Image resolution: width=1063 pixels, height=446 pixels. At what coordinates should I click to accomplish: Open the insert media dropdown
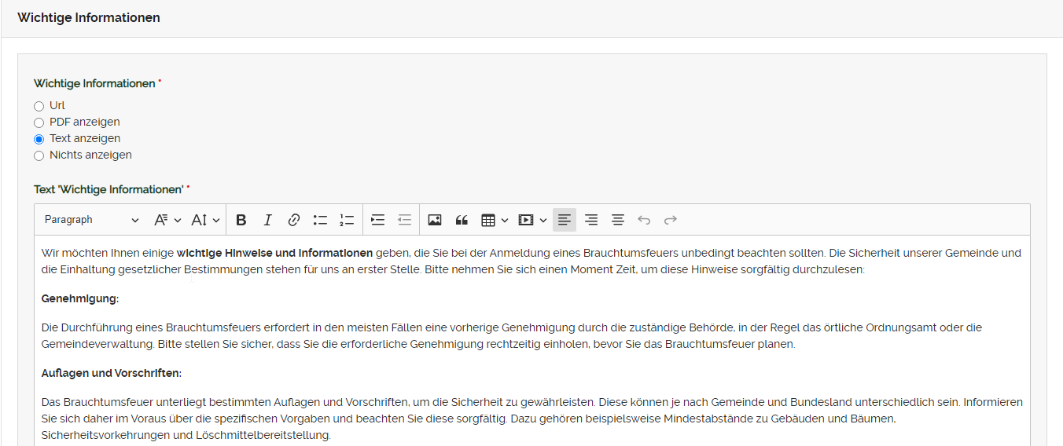(532, 221)
